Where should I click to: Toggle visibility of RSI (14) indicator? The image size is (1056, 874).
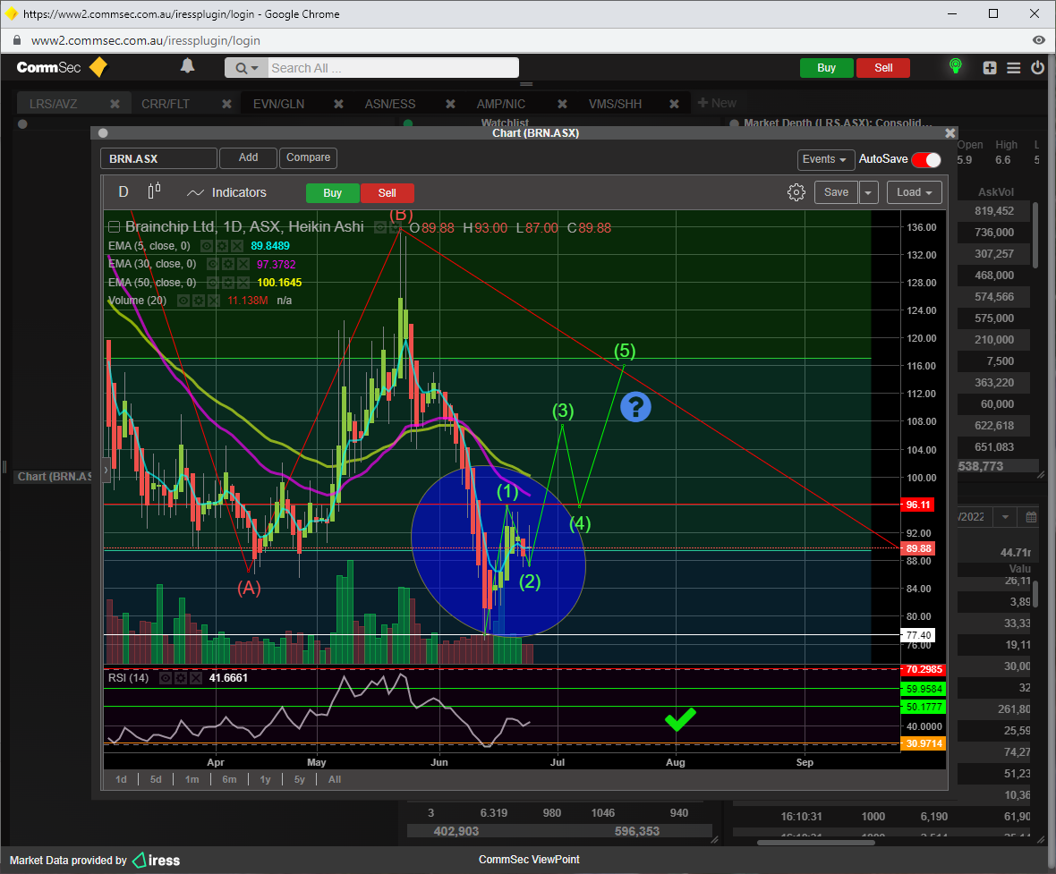point(166,678)
